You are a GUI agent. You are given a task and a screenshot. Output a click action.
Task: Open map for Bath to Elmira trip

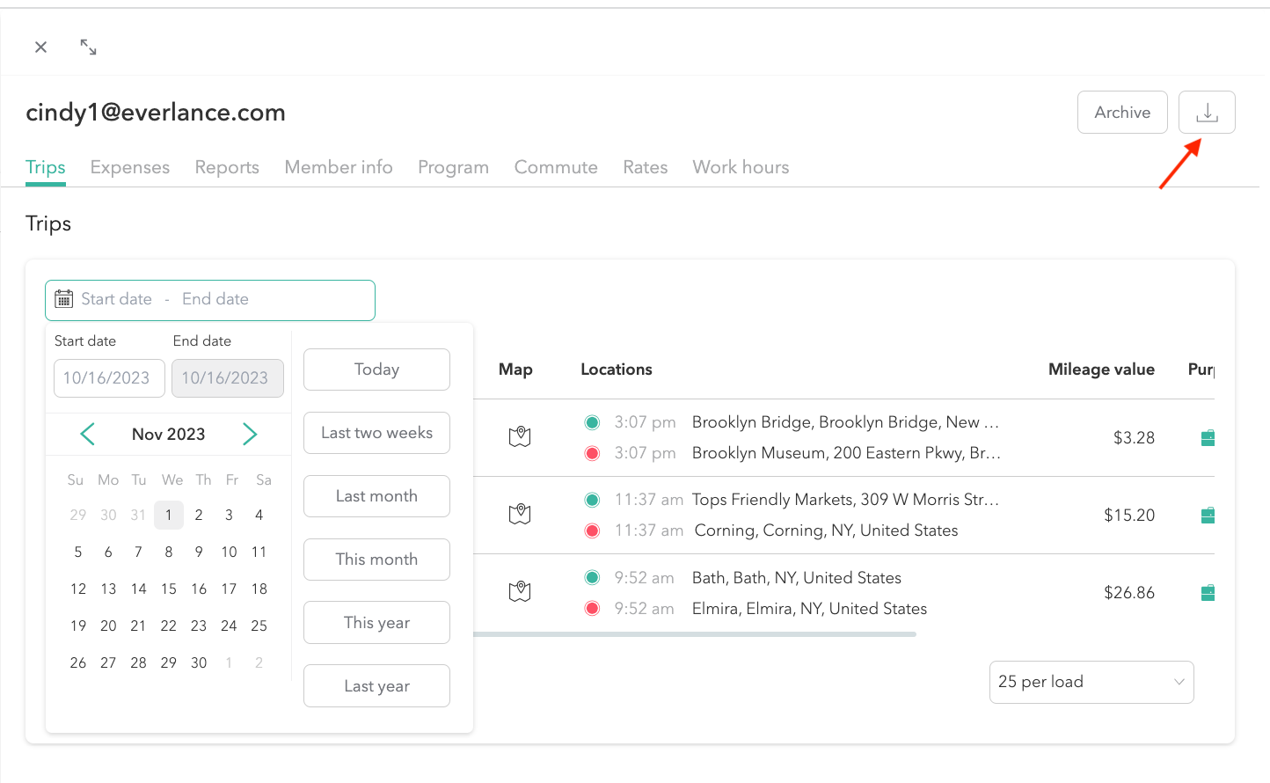pyautogui.click(x=520, y=591)
